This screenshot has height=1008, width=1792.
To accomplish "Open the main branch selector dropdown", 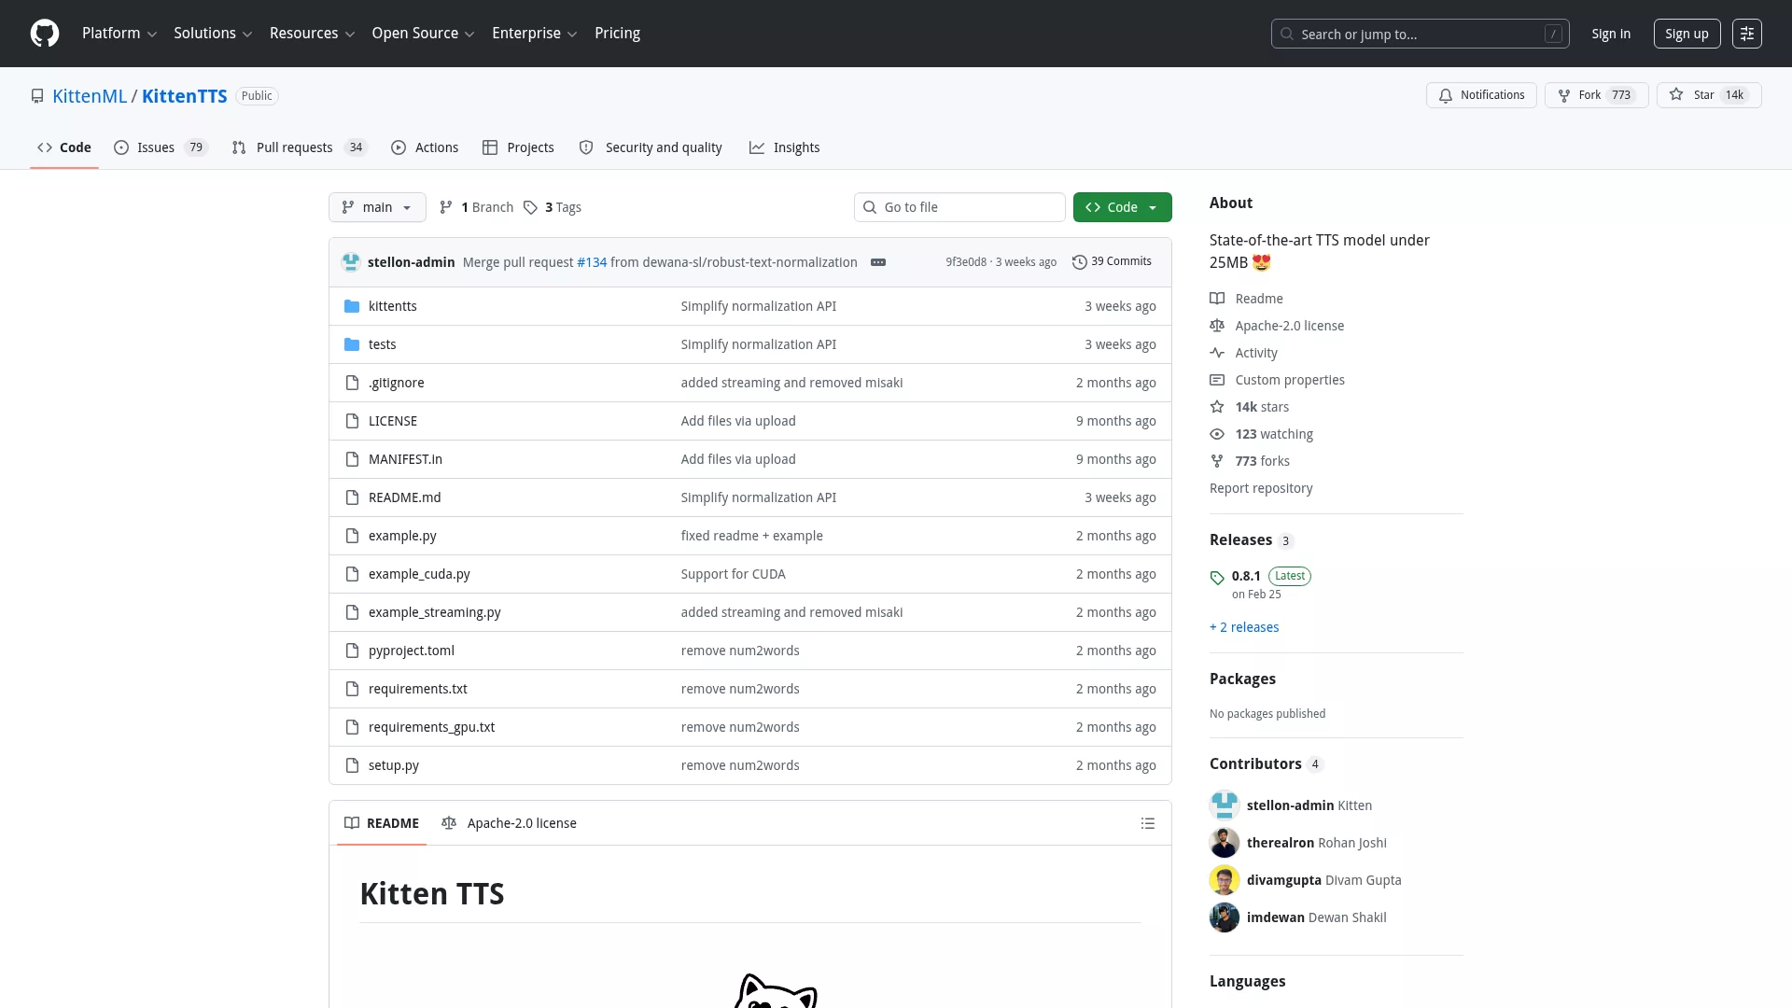I will [377, 207].
